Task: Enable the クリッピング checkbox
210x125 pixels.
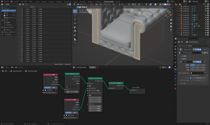Action: click(191, 75)
